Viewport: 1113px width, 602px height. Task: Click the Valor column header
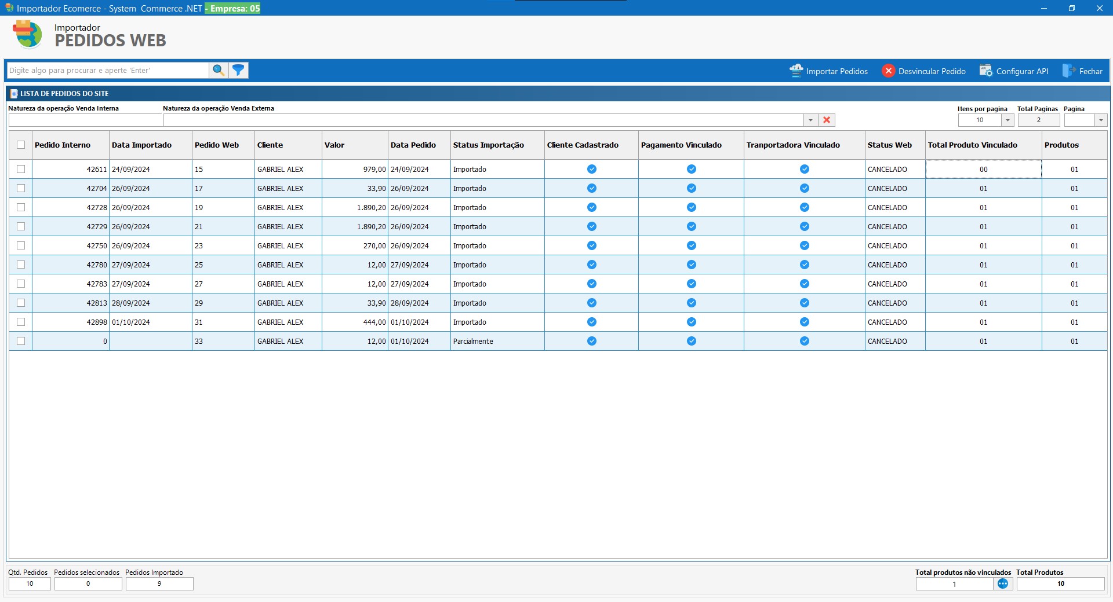click(x=334, y=145)
